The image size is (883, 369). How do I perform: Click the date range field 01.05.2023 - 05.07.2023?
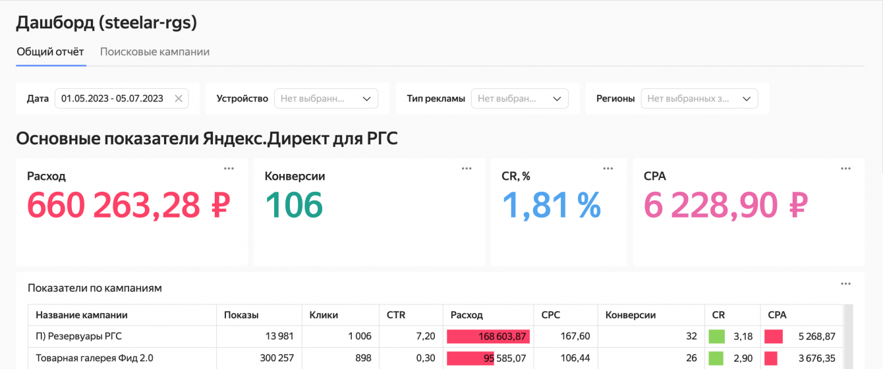[122, 98]
